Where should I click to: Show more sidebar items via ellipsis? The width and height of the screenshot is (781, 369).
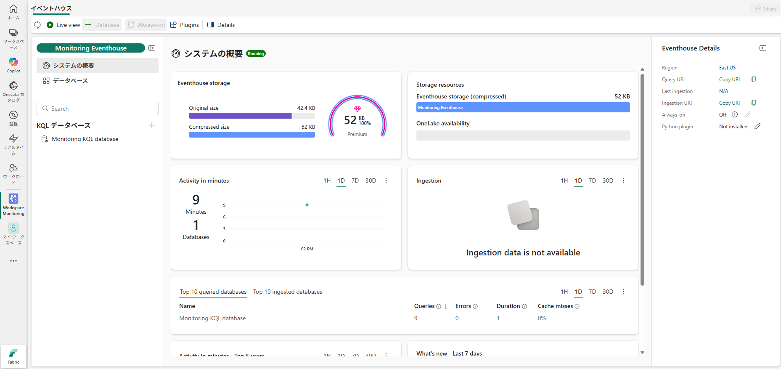pyautogui.click(x=13, y=261)
